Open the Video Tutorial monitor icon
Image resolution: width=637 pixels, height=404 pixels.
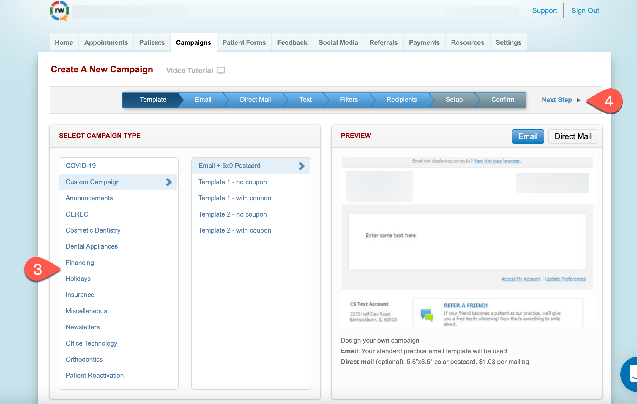tap(221, 71)
